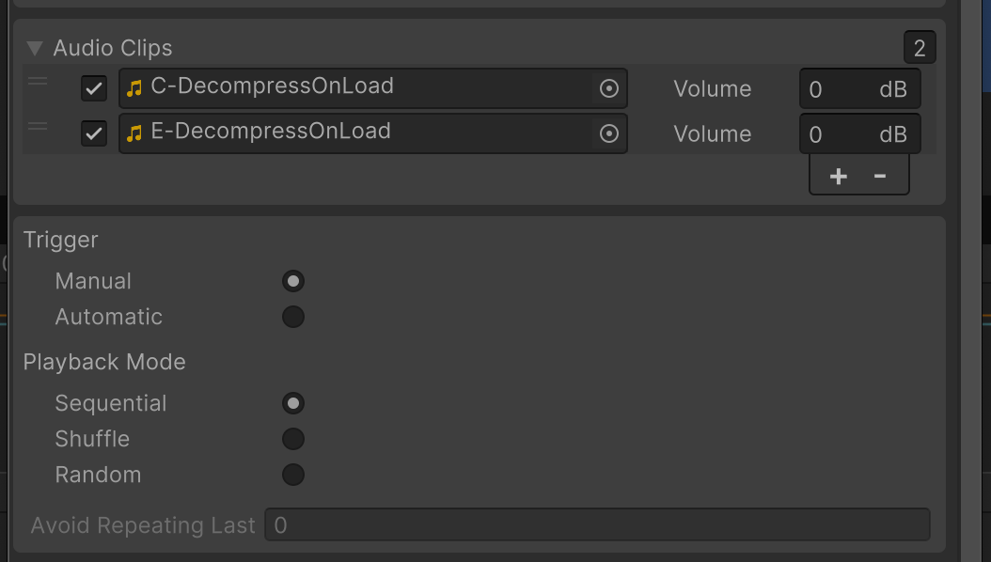The image size is (991, 562).
Task: Select Manual trigger radio button
Action: [x=293, y=281]
